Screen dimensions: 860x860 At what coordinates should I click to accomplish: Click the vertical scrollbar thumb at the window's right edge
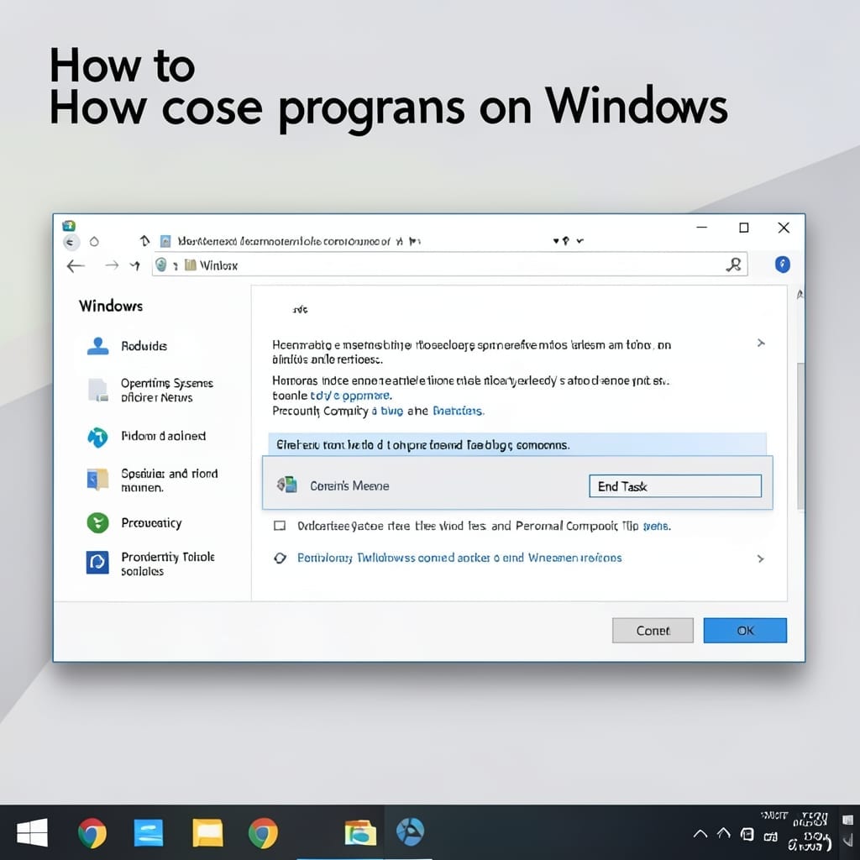800,436
